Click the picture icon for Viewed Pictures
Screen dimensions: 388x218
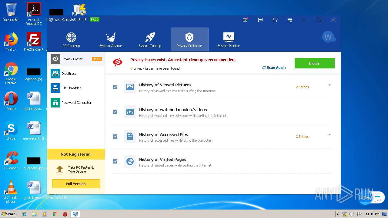pos(130,87)
